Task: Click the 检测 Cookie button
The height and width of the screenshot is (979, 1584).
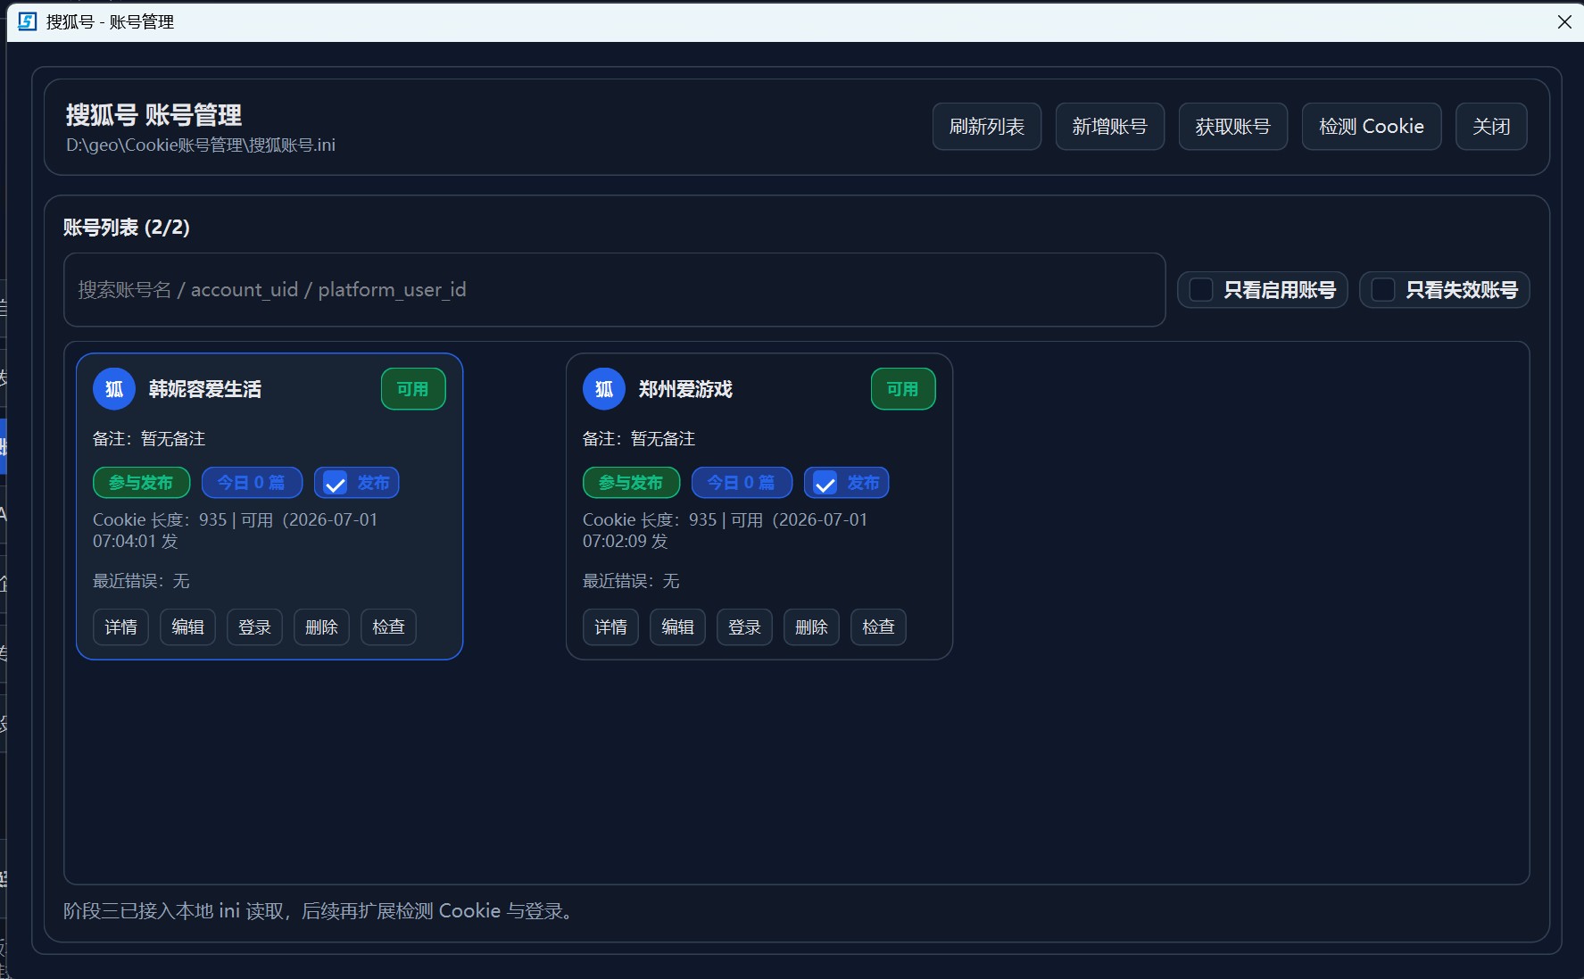Action: [x=1372, y=127]
